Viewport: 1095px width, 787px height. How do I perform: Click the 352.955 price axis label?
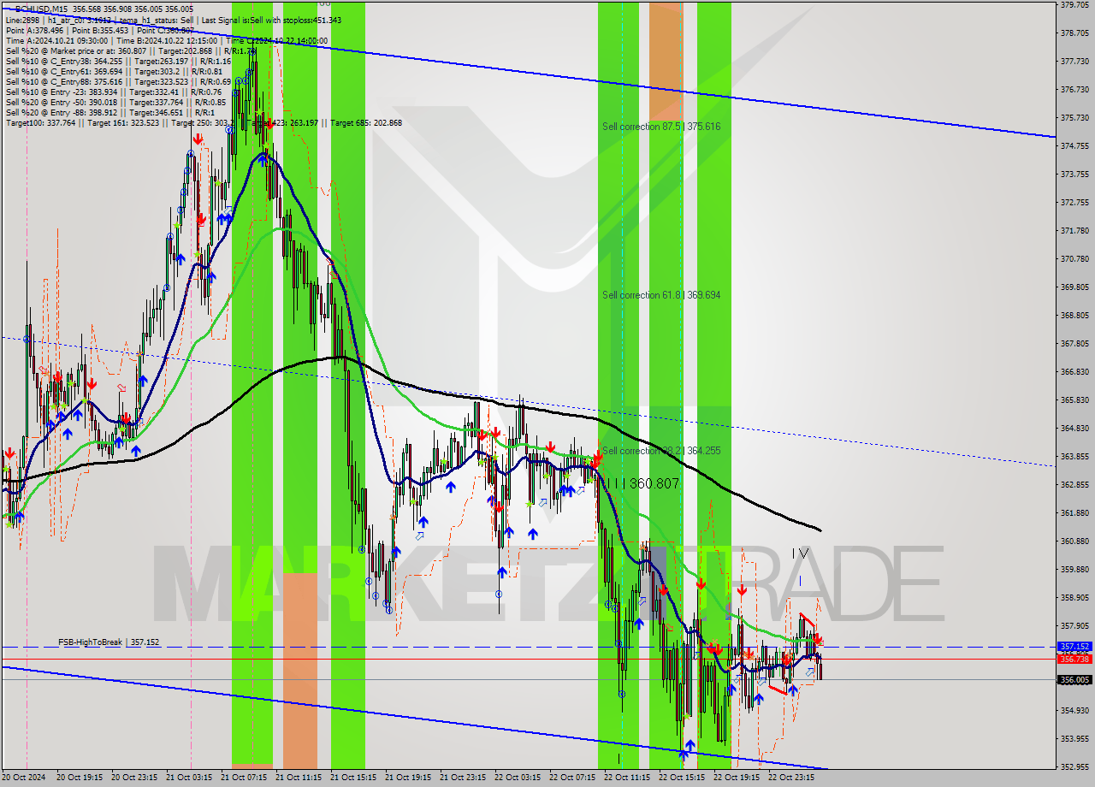coord(1074,766)
